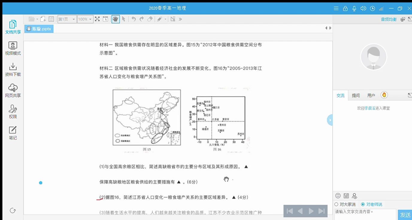Click the undo arrow icon
The width and height of the screenshot is (412, 220).
pos(134,19)
